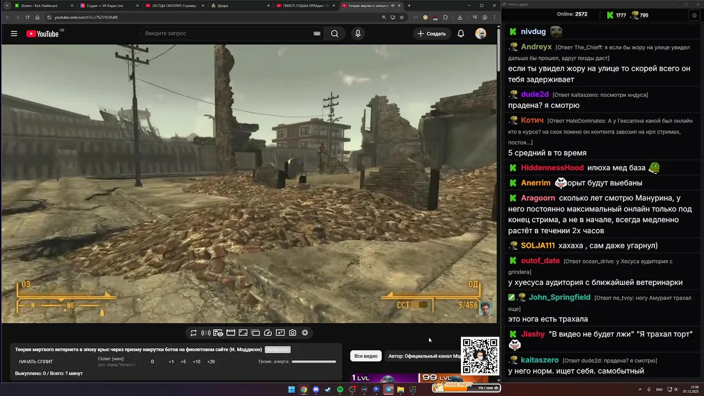Switch to the Студия — VK Видео Live tab
The image size is (704, 396).
click(x=109, y=5)
